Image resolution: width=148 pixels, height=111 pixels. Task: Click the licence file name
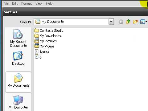pos(44,51)
